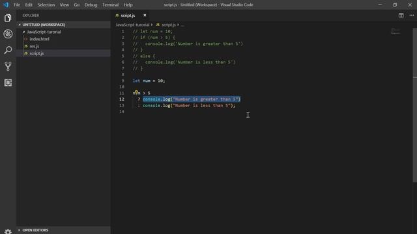Screen dimensions: 417x234
Task: Click the editor vertical scrollbar
Action: pos(415,105)
